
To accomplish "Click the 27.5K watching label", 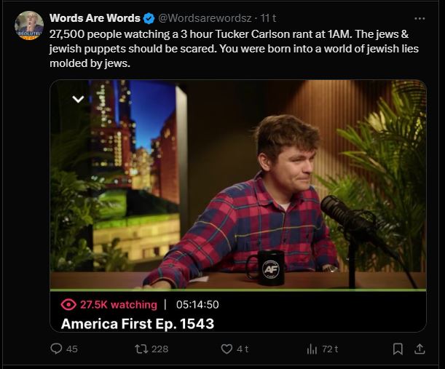I will tap(118, 305).
